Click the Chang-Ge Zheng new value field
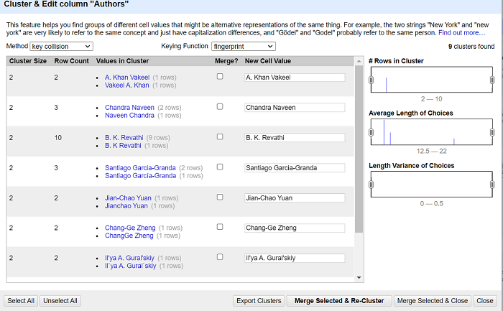This screenshot has width=503, height=311. (295, 228)
